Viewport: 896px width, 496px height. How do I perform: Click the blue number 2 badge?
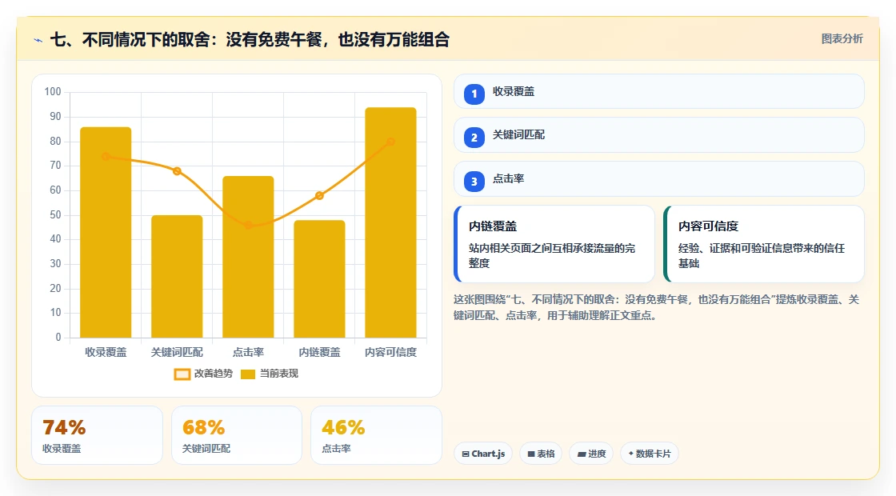pyautogui.click(x=474, y=137)
